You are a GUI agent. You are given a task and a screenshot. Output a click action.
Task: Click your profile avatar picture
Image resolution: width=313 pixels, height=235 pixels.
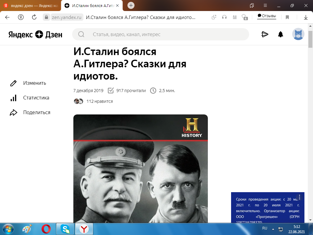298,34
